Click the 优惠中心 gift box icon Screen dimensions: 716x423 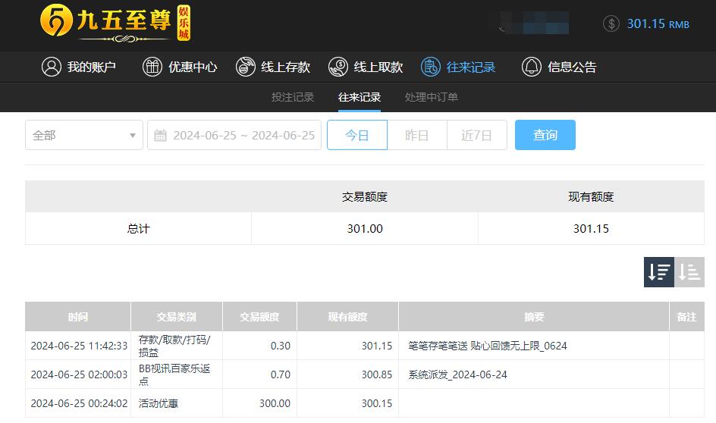pyautogui.click(x=152, y=67)
